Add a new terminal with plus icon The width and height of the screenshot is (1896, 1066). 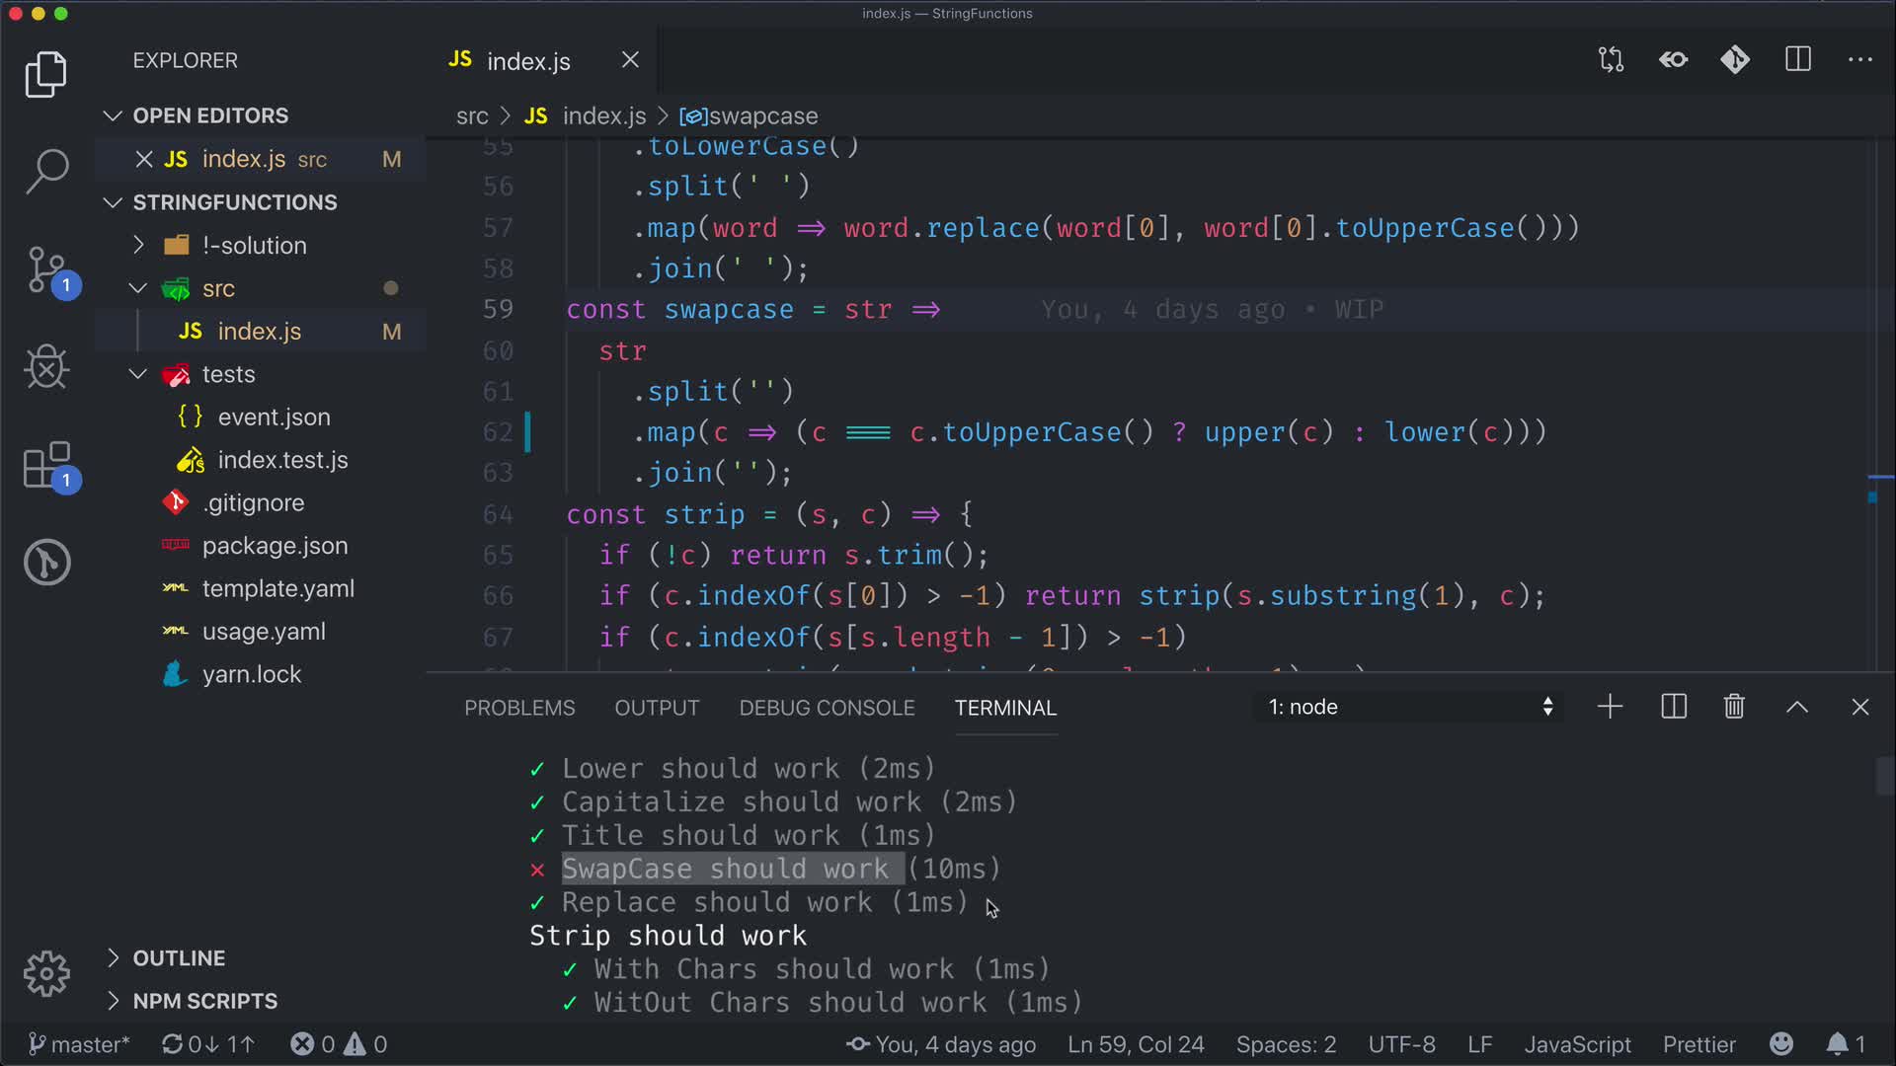(1610, 707)
